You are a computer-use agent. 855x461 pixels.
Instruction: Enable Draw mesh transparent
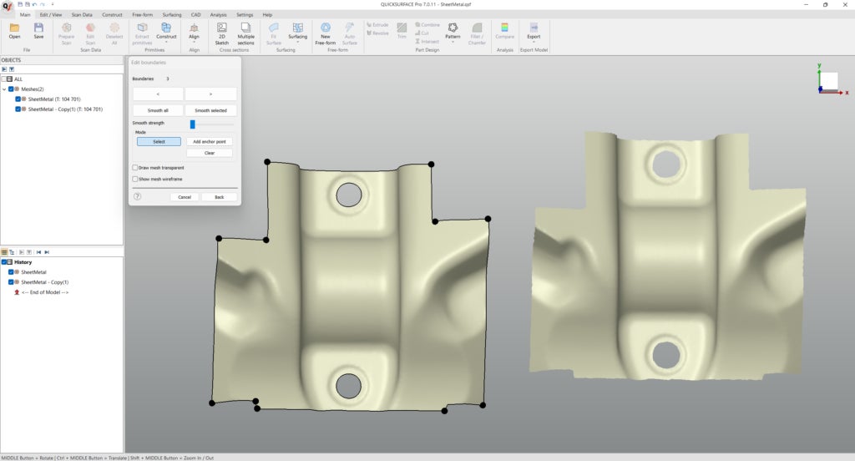point(135,168)
